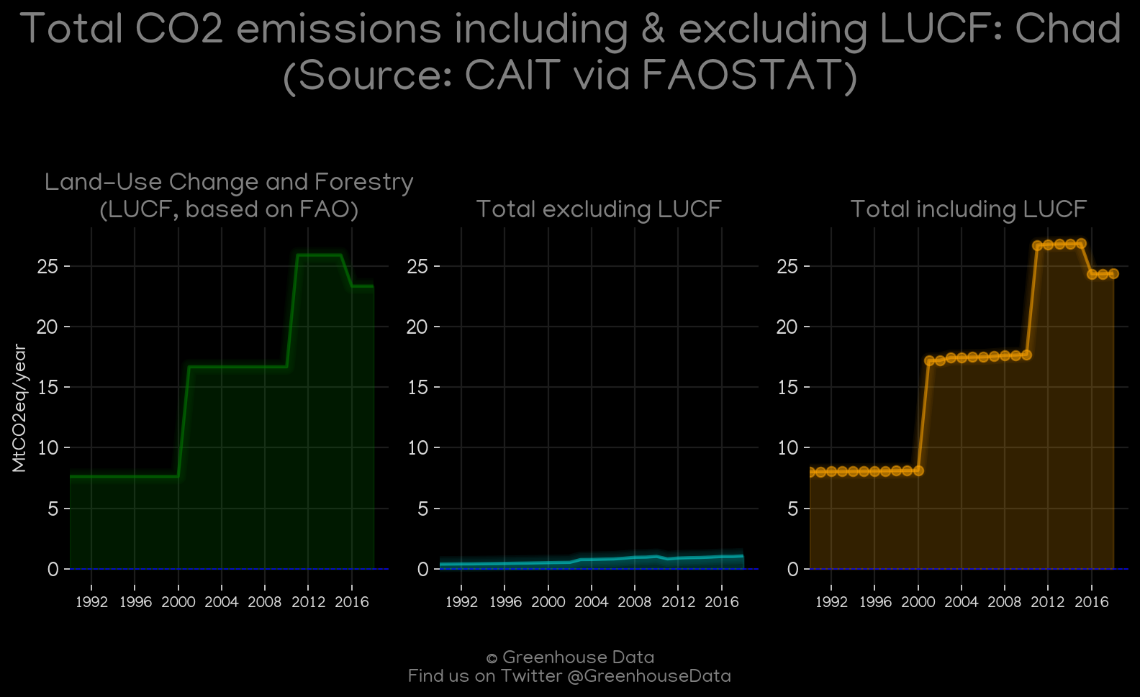Select the 'Total including LUCF' panel title
The image size is (1140, 697).
969,209
